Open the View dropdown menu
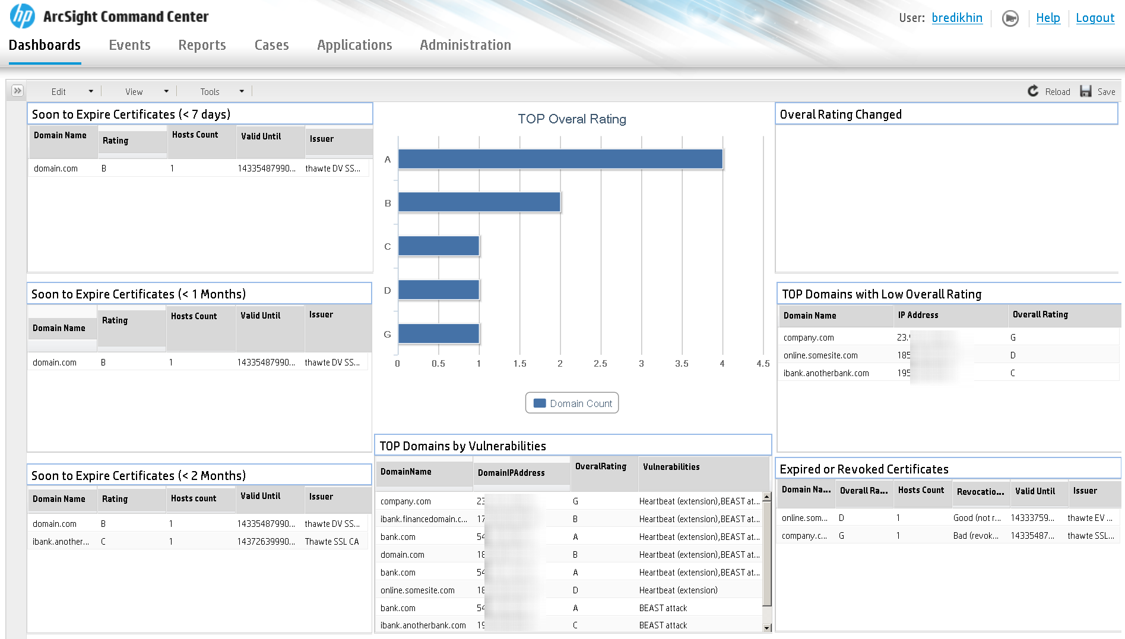 (x=146, y=91)
